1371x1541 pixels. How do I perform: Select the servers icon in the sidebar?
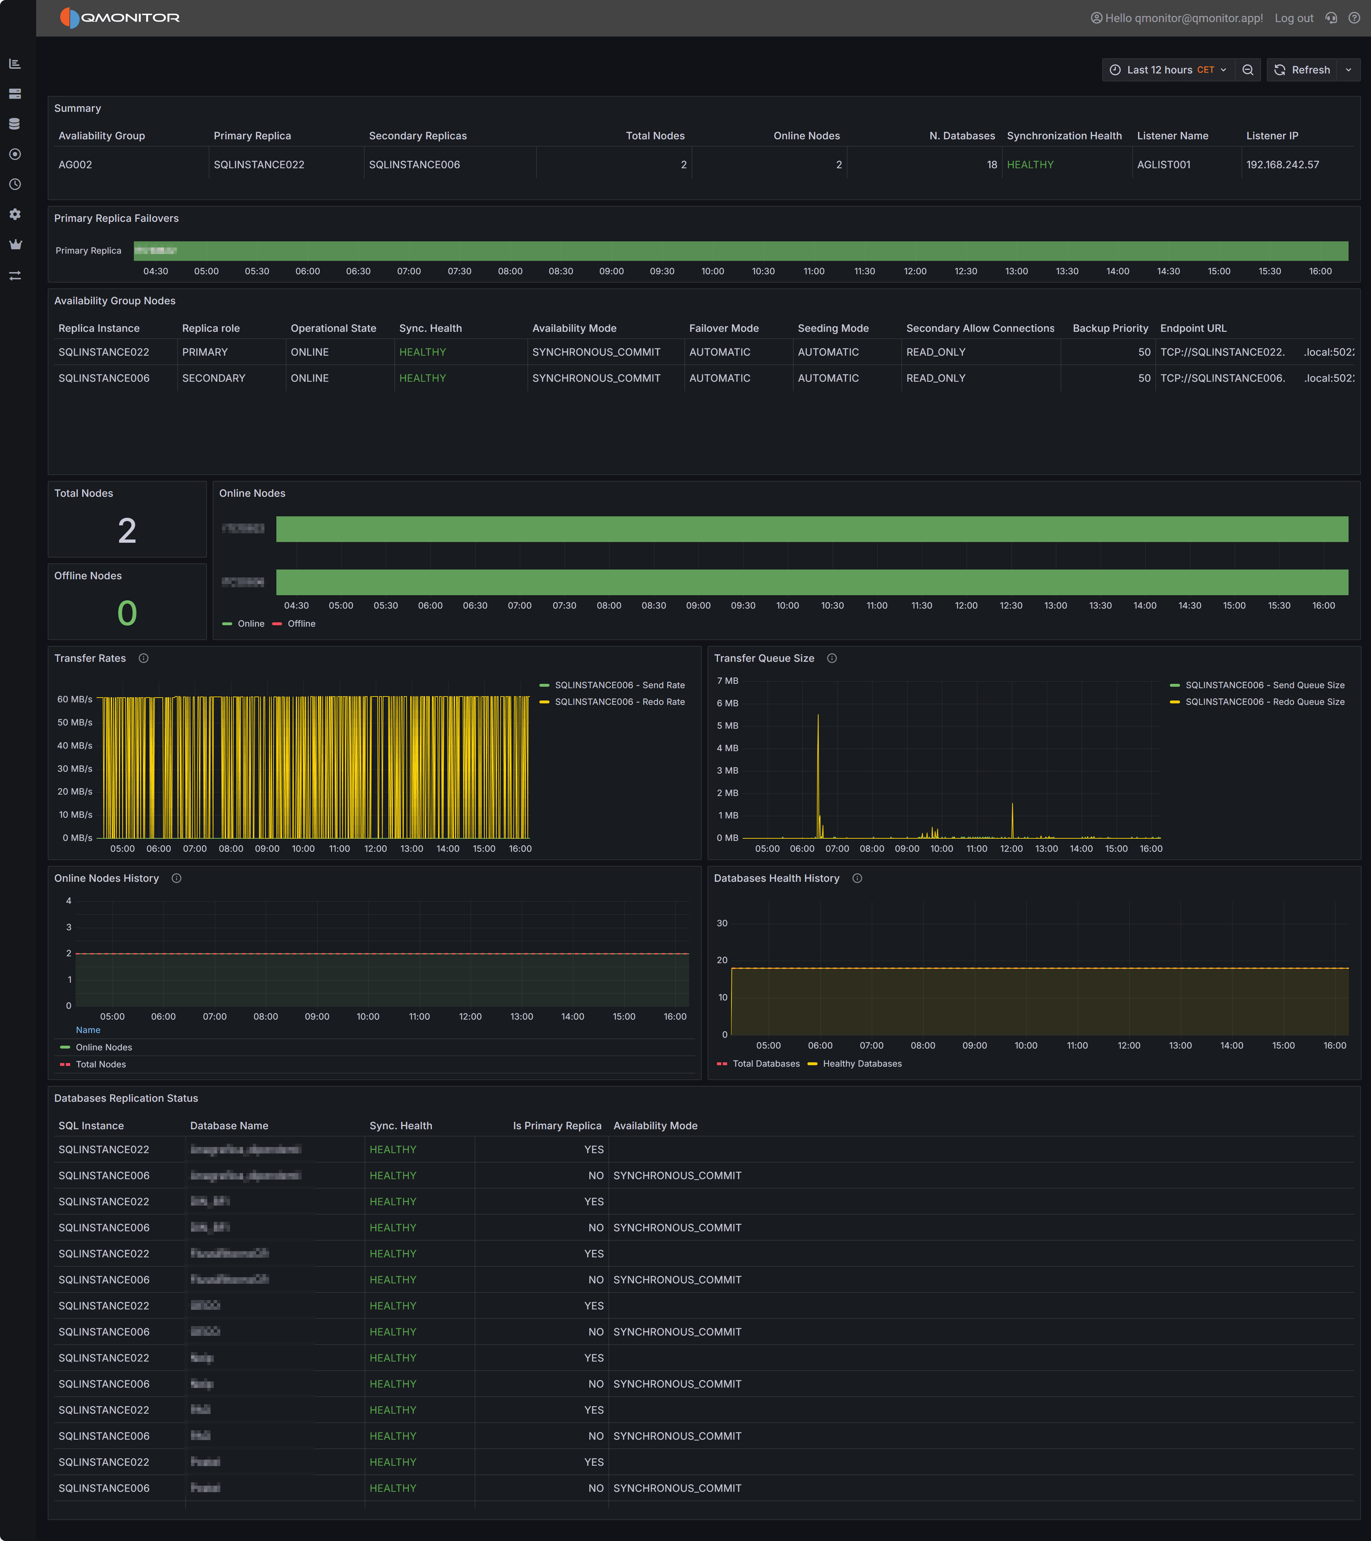click(15, 93)
